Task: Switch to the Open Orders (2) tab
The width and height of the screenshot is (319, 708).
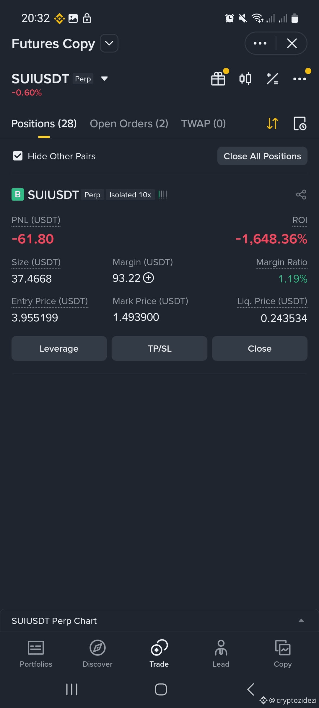Action: point(129,123)
